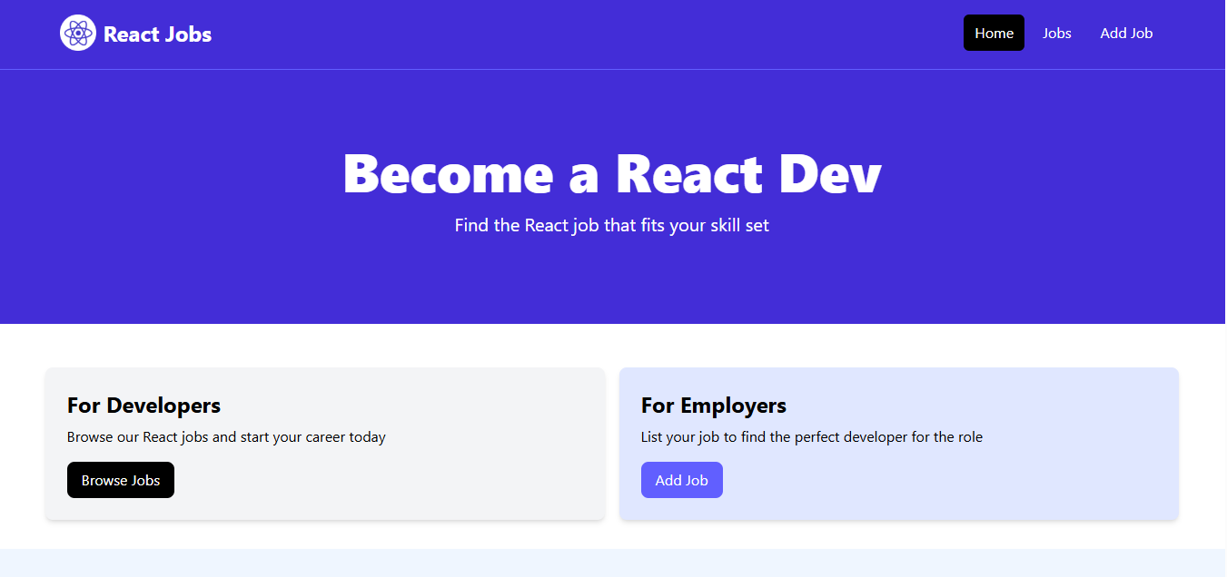This screenshot has width=1227, height=577.
Task: Click the Become a React Dev headline
Action: pyautogui.click(x=612, y=173)
